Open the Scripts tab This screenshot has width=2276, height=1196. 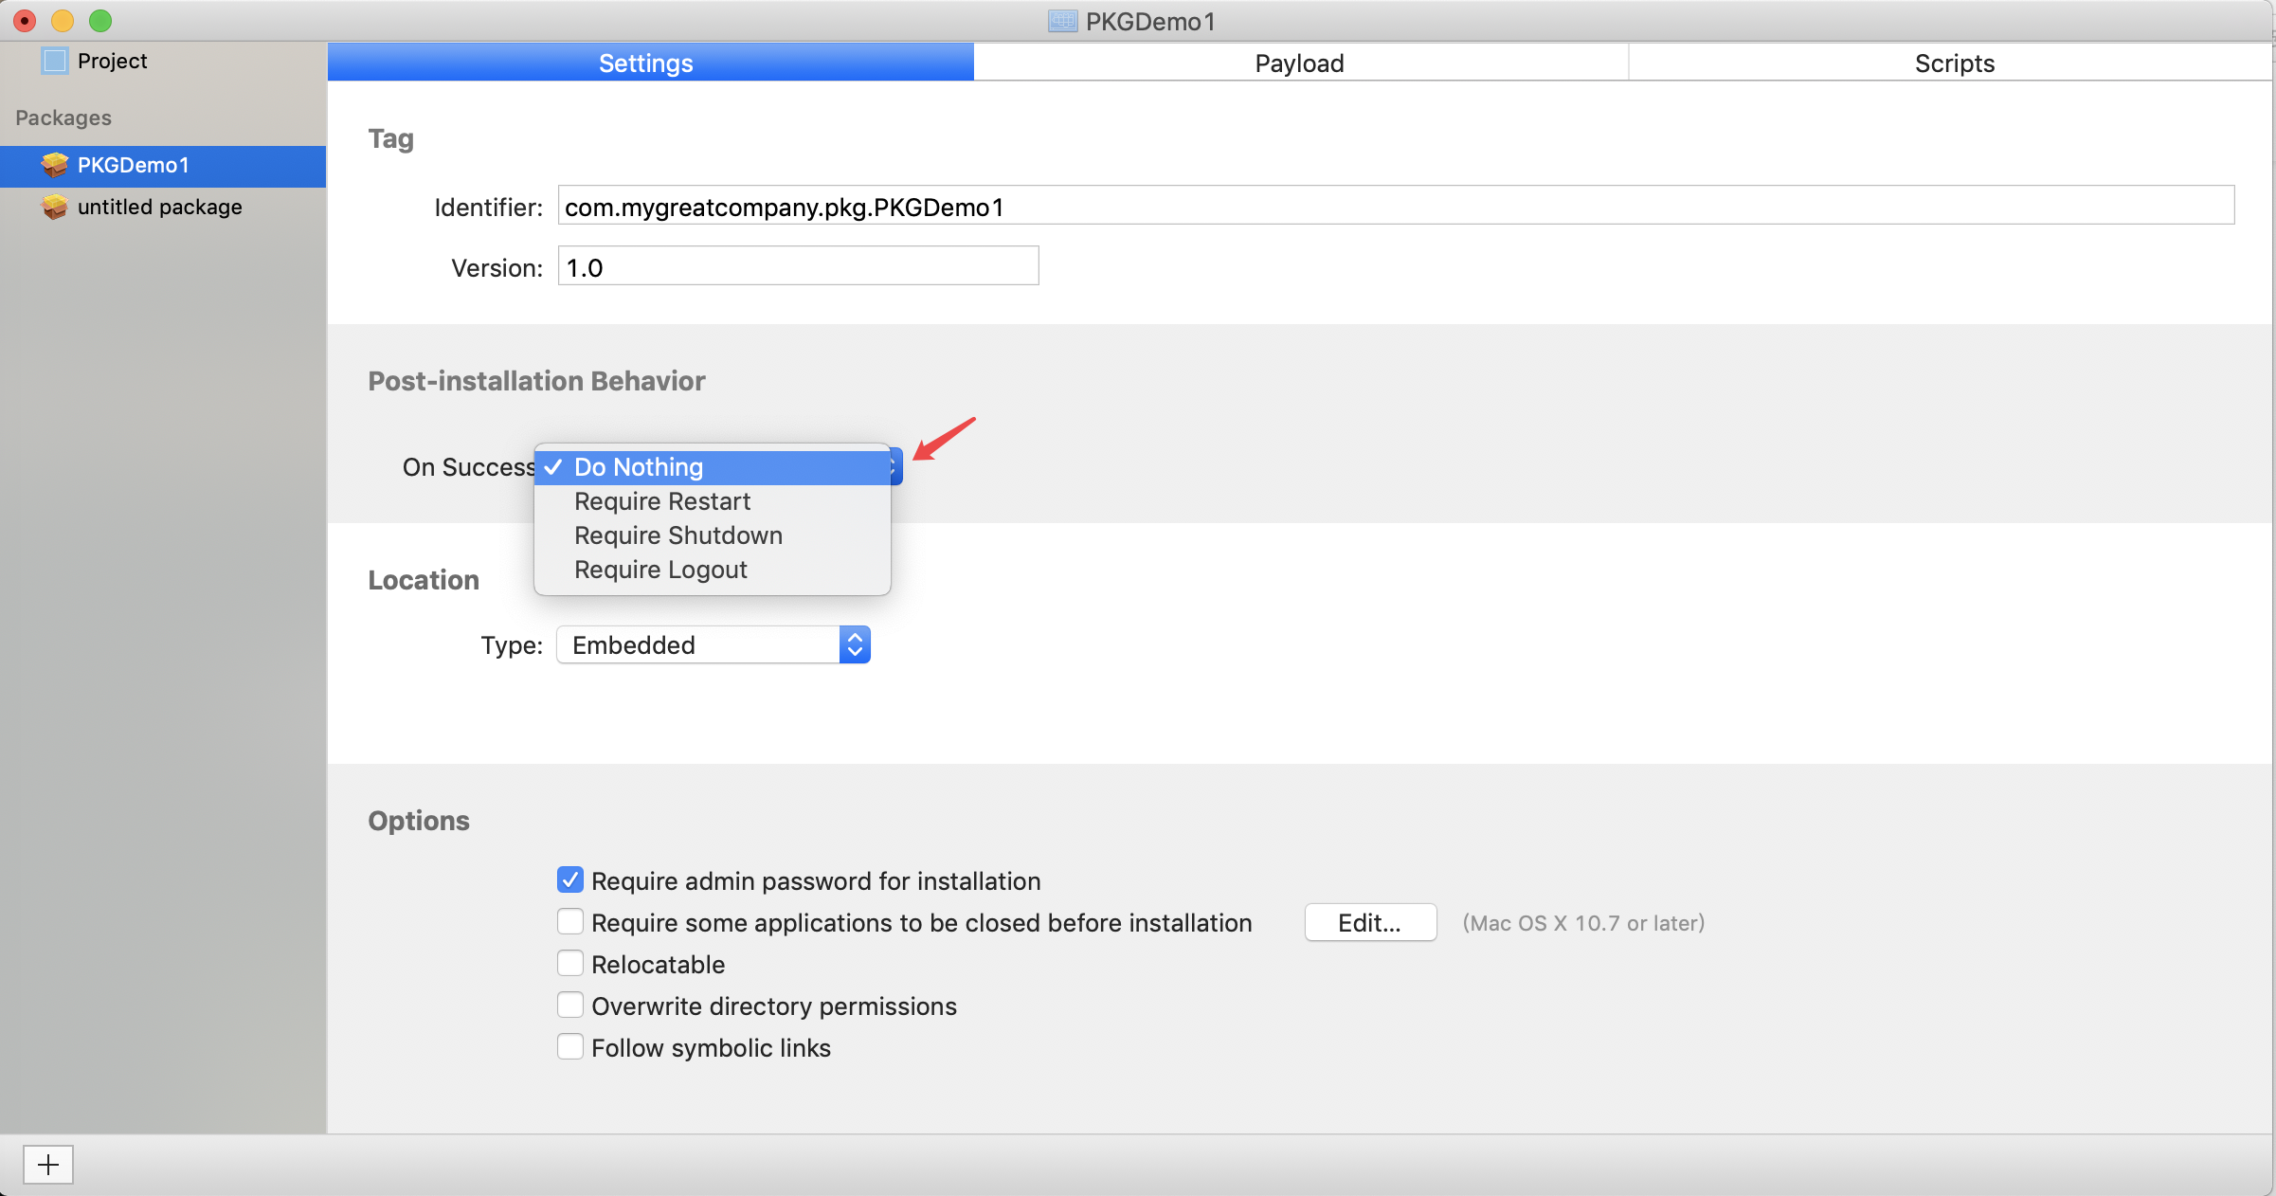[x=1954, y=63]
